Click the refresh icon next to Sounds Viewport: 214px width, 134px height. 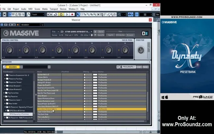pos(21,67)
